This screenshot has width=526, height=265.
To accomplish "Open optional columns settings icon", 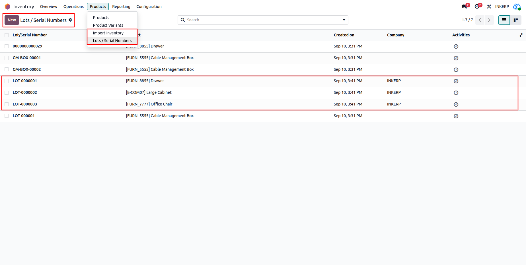I will [x=521, y=35].
